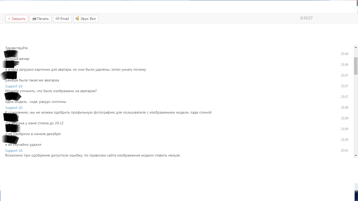This screenshot has width=358, height=201.
Task: Click the message starting "Возможно при одобрение"
Action: tap(93, 155)
